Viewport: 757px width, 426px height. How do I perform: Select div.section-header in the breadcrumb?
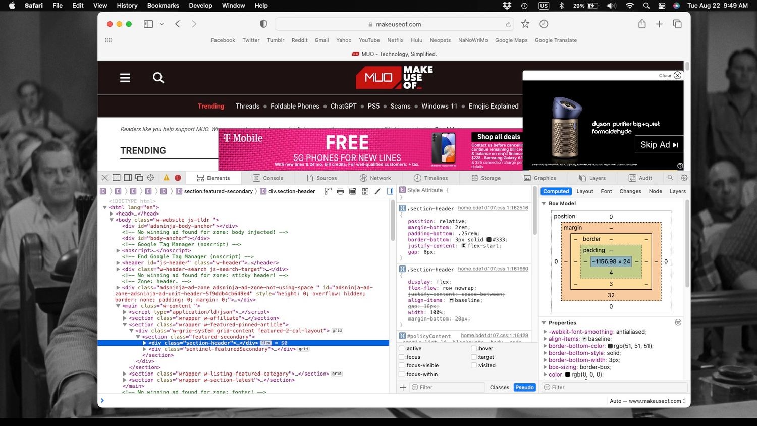pos(288,191)
